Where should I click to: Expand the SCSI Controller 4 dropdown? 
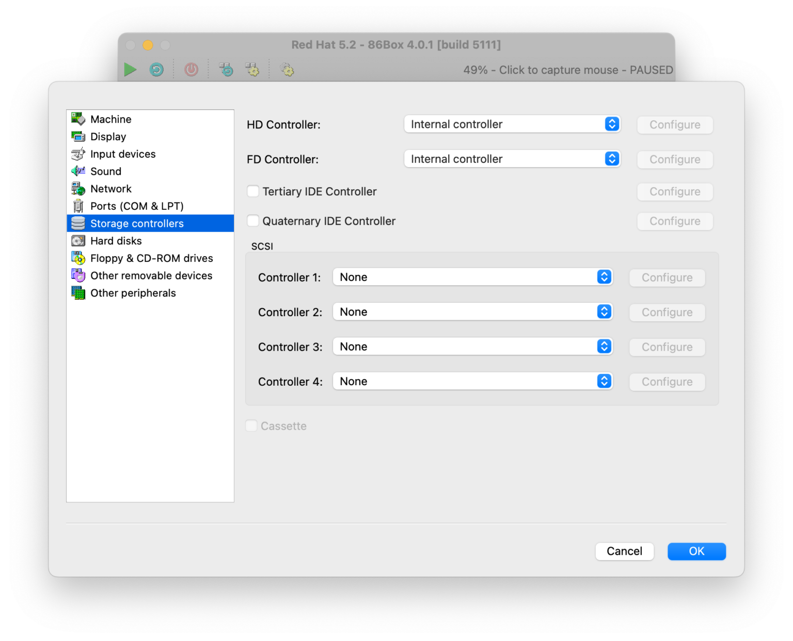[x=472, y=382]
